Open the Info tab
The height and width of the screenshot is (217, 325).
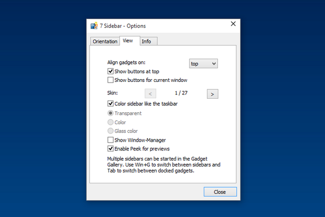[146, 41]
